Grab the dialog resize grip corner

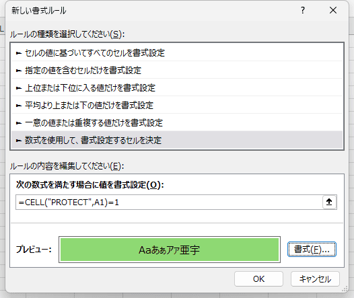[x=345, y=289]
